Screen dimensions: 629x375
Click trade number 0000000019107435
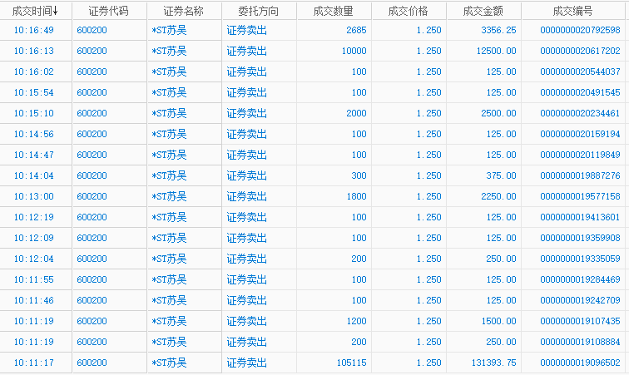[x=580, y=321]
